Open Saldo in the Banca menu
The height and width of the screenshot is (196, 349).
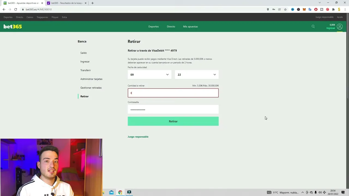[83, 53]
